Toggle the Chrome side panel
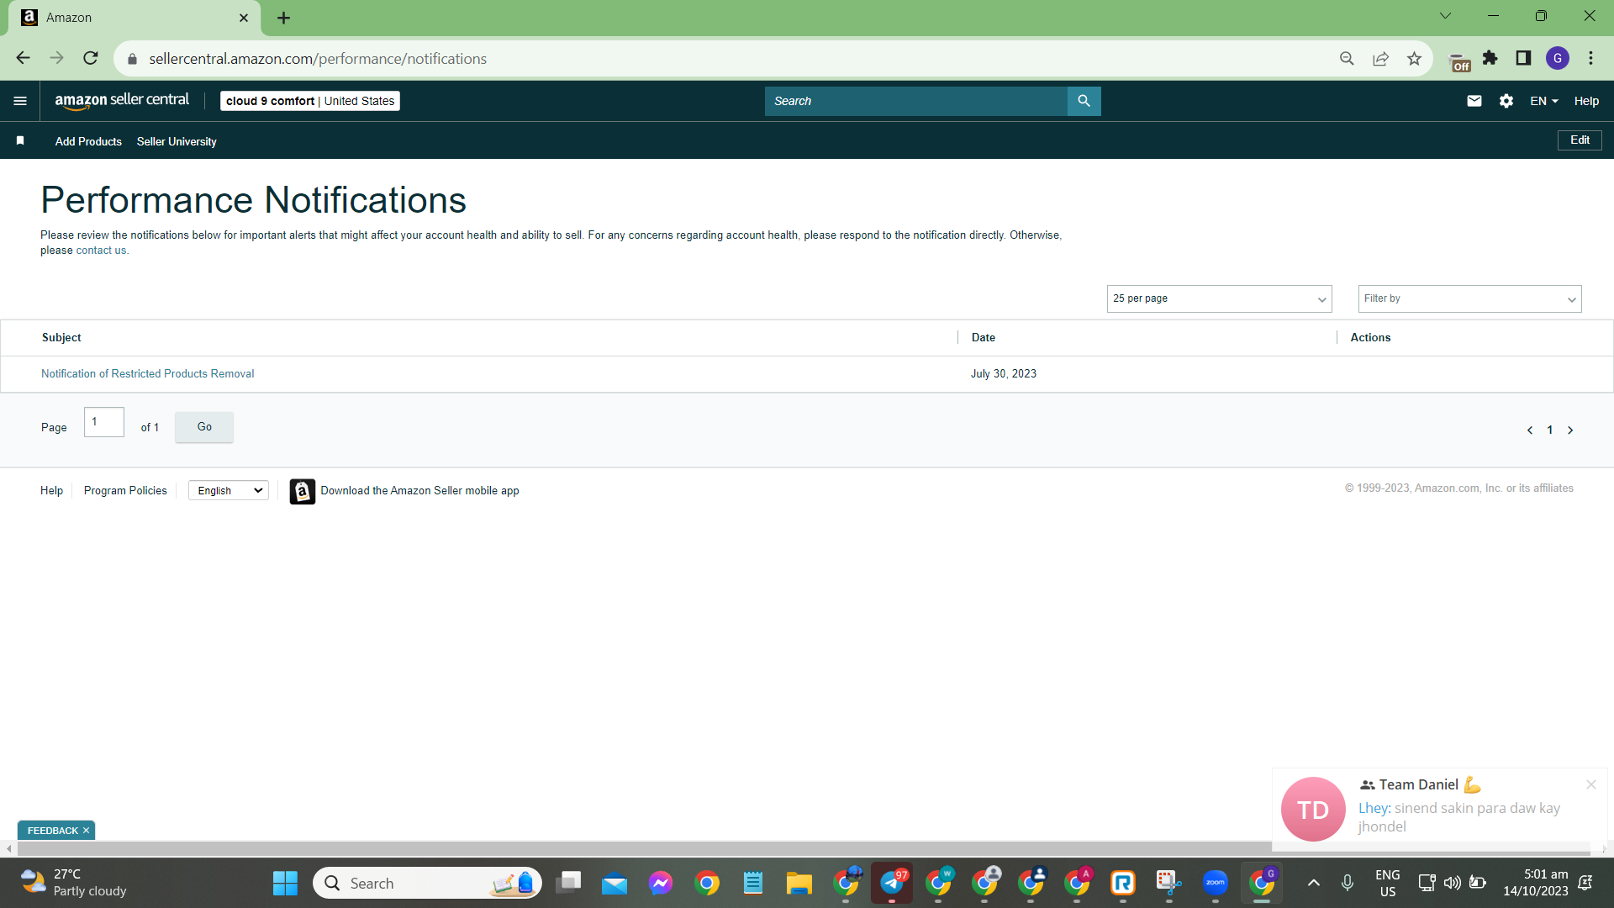This screenshot has width=1614, height=908. 1523,58
